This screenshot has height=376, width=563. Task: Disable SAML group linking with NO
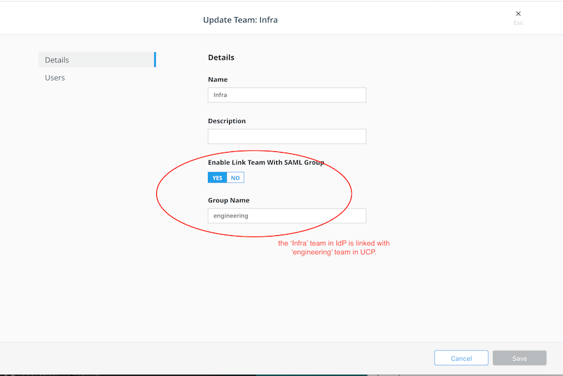(235, 178)
